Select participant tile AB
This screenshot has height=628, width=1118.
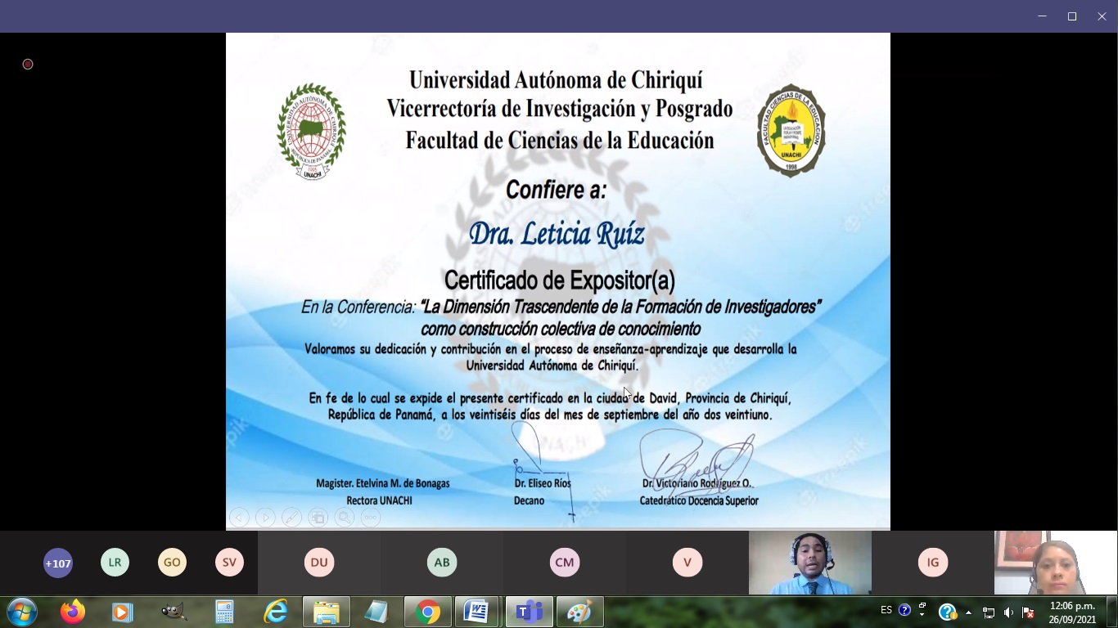[x=442, y=563]
